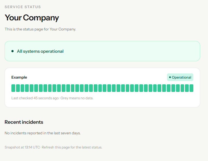This screenshot has width=208, height=161.
Task: Click the 'Last checked 45 seconds ago' text
Action: tap(35, 98)
